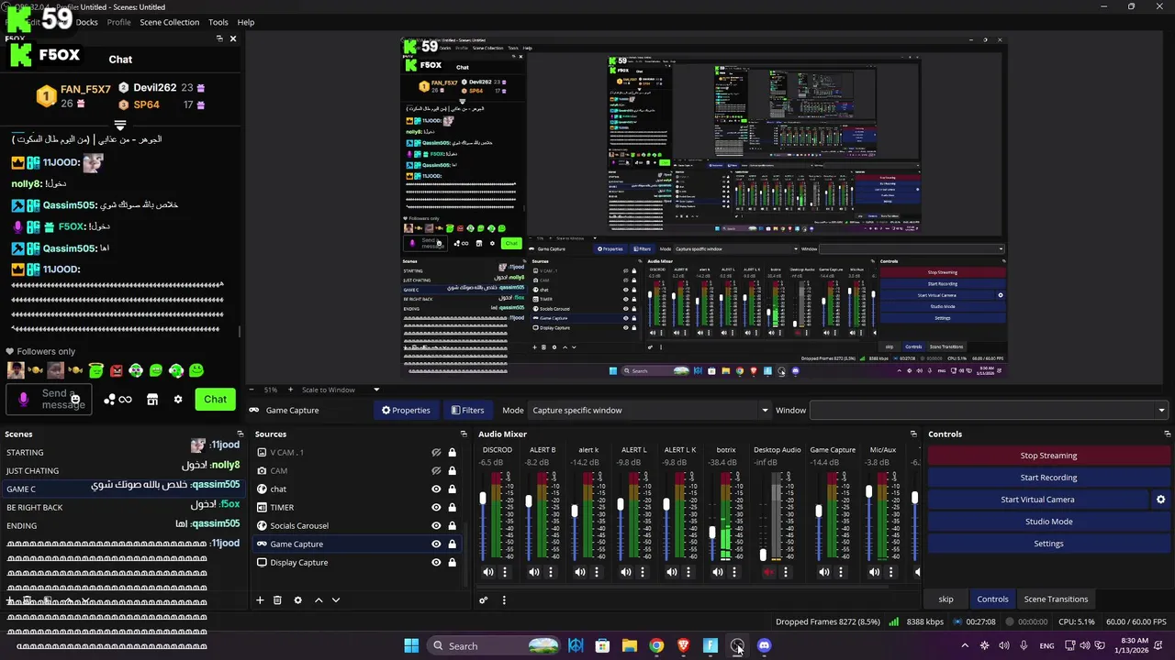The height and width of the screenshot is (660, 1175).
Task: Mute the alert k audio channel
Action: click(x=580, y=572)
